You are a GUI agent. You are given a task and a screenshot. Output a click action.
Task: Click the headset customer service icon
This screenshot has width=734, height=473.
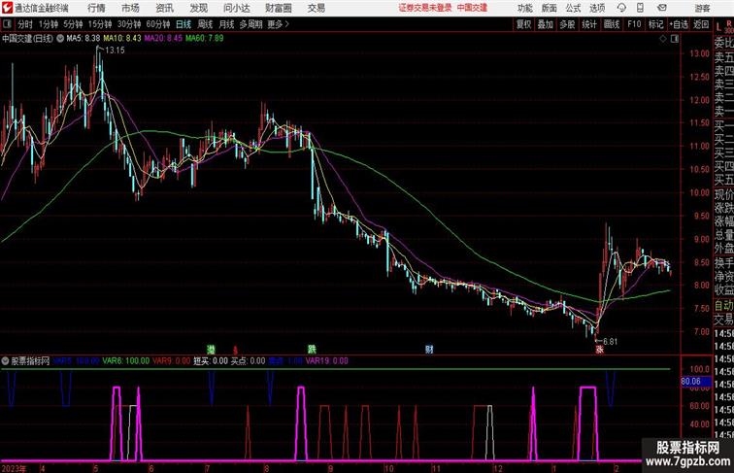(621, 8)
